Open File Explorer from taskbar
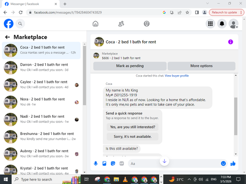 [x=116, y=180]
